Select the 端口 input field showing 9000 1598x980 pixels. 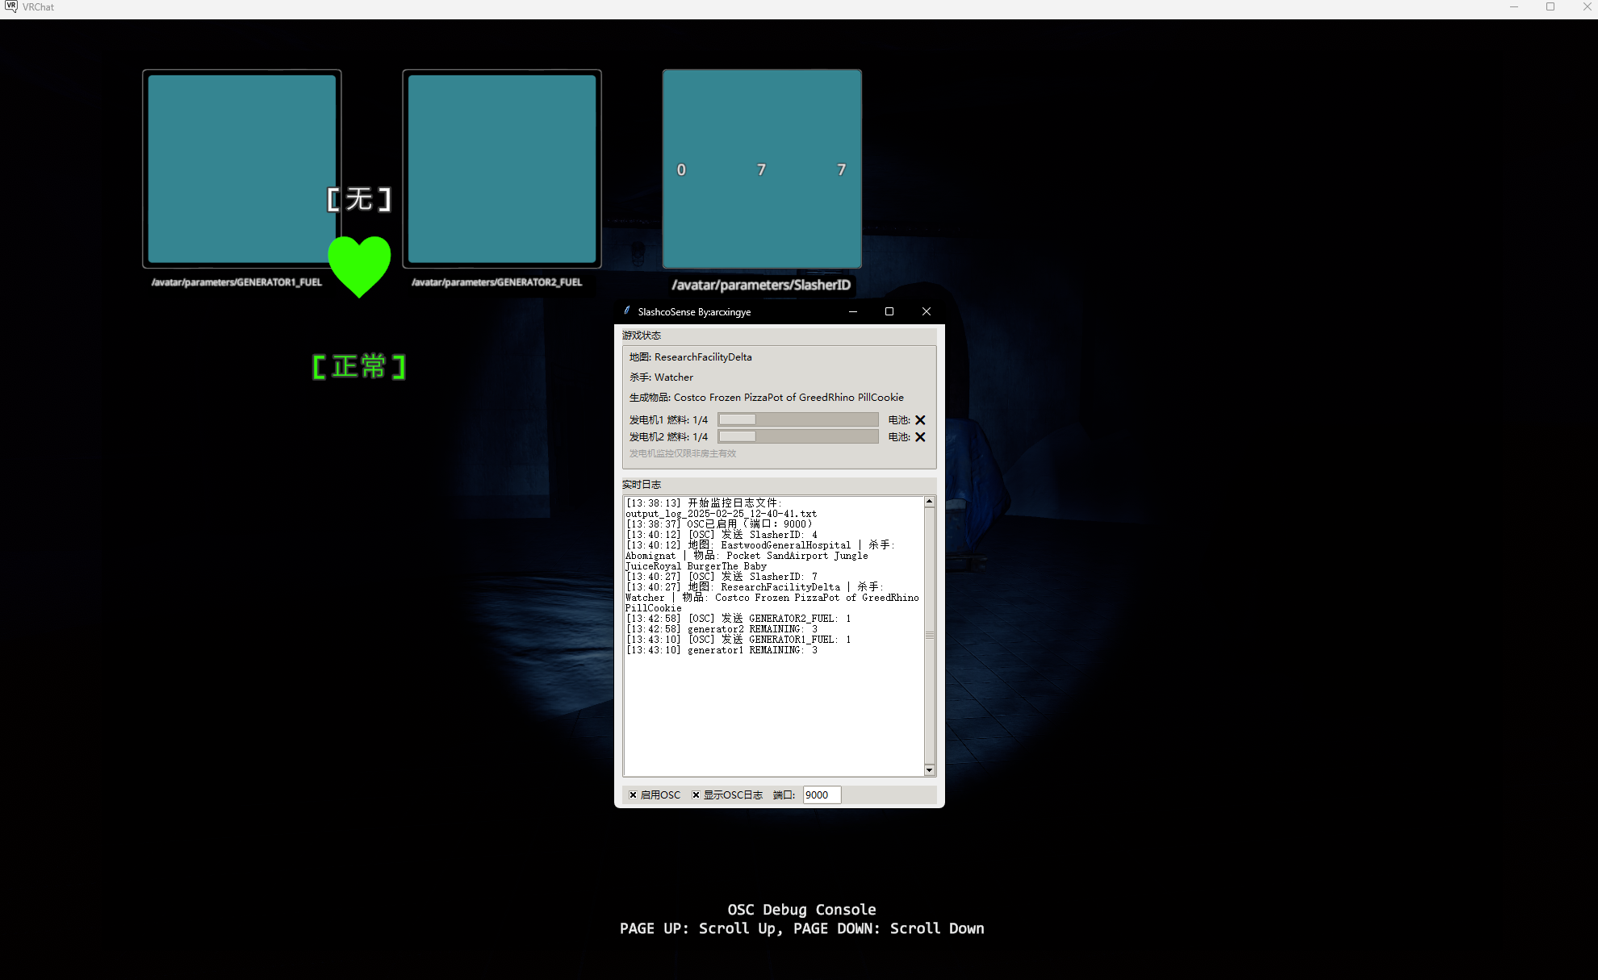821,794
